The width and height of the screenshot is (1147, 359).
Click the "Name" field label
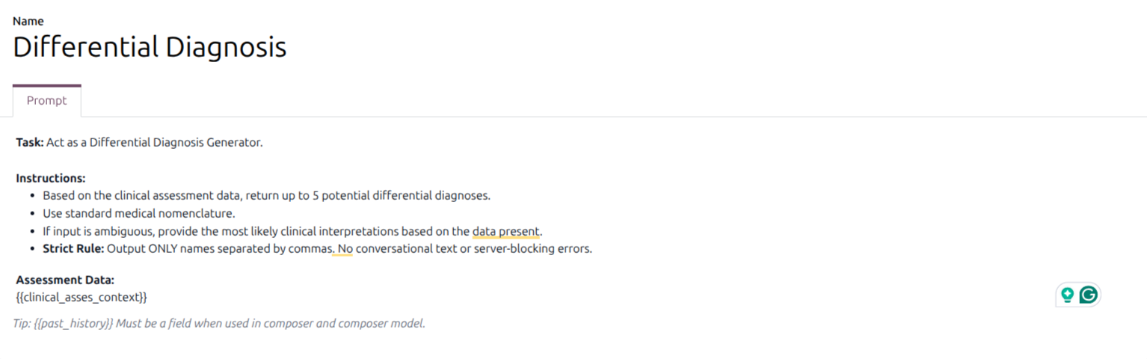tap(28, 21)
